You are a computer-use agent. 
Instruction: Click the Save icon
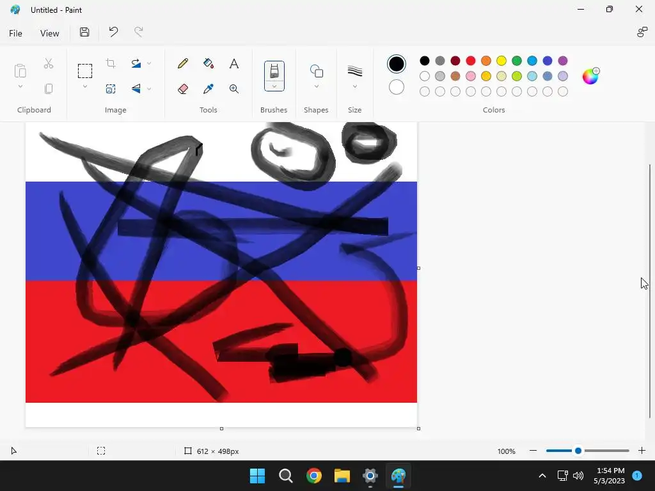point(84,32)
